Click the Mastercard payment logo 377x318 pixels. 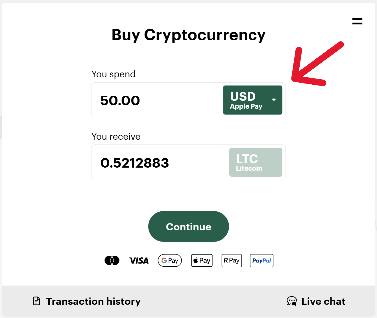112,260
